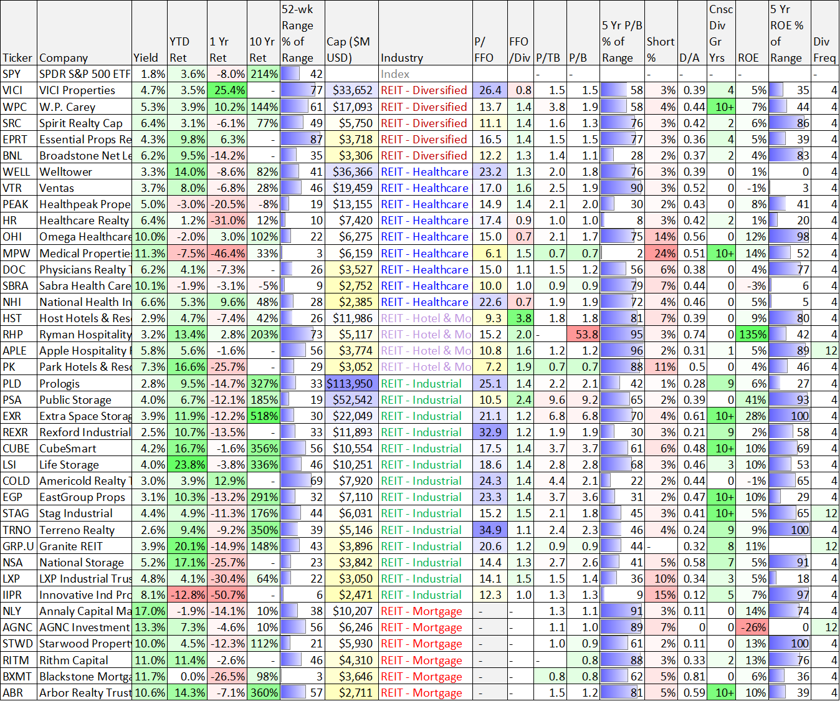The image size is (840, 701).
Task: Select the REIT - Industrial cell for EXR
Action: coord(425,416)
